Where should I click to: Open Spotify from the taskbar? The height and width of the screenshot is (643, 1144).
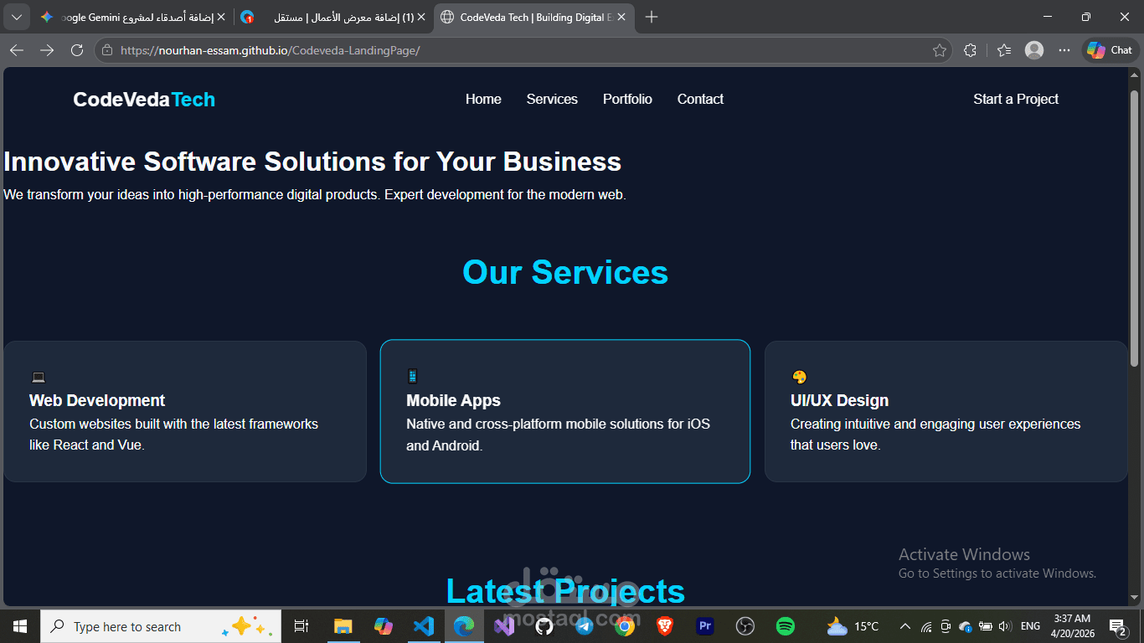coord(786,626)
